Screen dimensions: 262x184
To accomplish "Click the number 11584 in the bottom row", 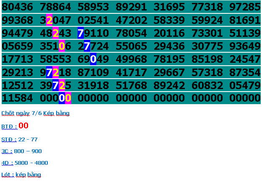I will [x=17, y=98].
